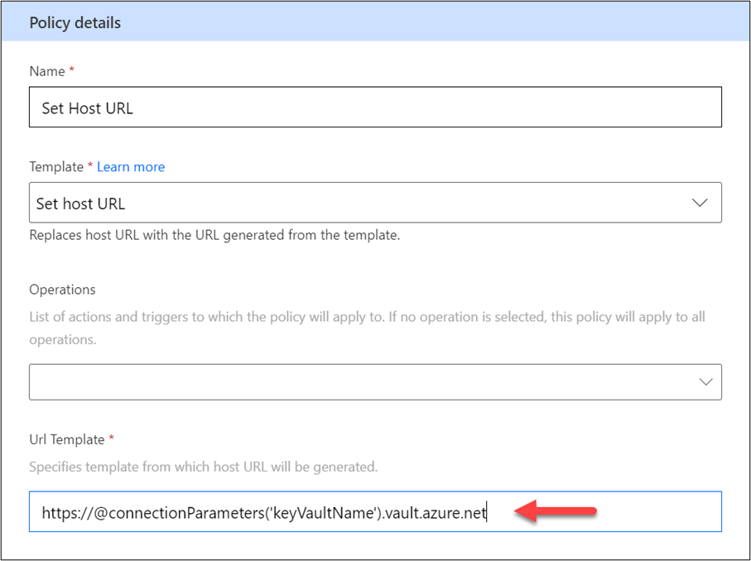Open the Learn more link beside Template
This screenshot has width=751, height=561.
click(x=131, y=167)
